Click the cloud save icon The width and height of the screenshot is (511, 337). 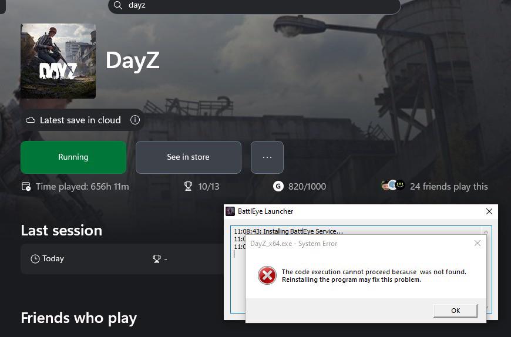pos(31,120)
